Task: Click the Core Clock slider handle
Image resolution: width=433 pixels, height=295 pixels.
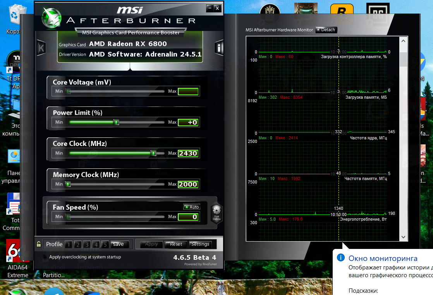Action: coord(153,153)
